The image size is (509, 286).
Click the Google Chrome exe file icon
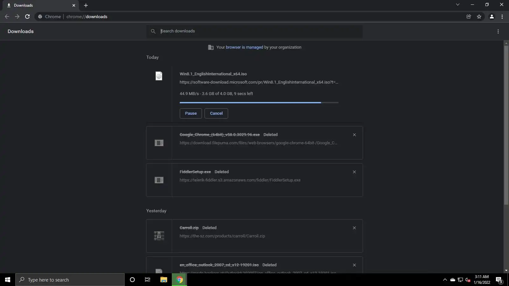click(159, 143)
